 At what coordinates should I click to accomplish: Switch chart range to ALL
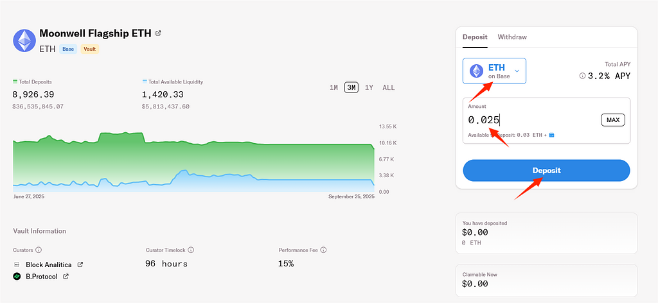pyautogui.click(x=389, y=88)
